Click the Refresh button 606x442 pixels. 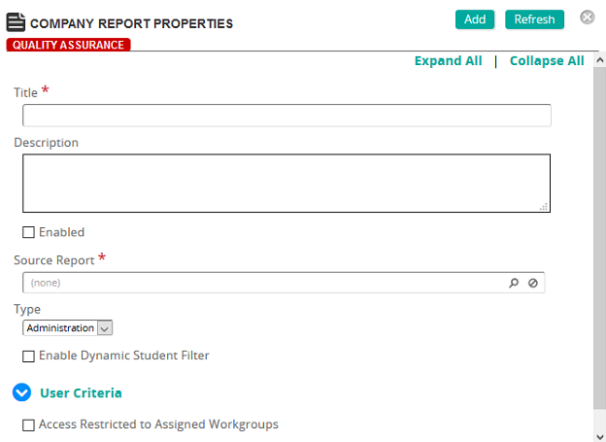click(534, 19)
